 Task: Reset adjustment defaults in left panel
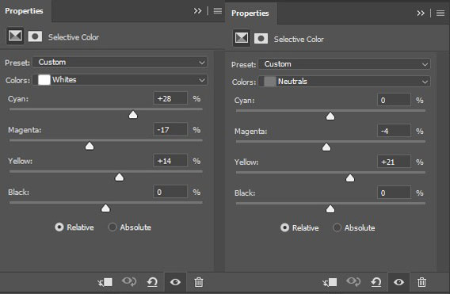tap(152, 282)
